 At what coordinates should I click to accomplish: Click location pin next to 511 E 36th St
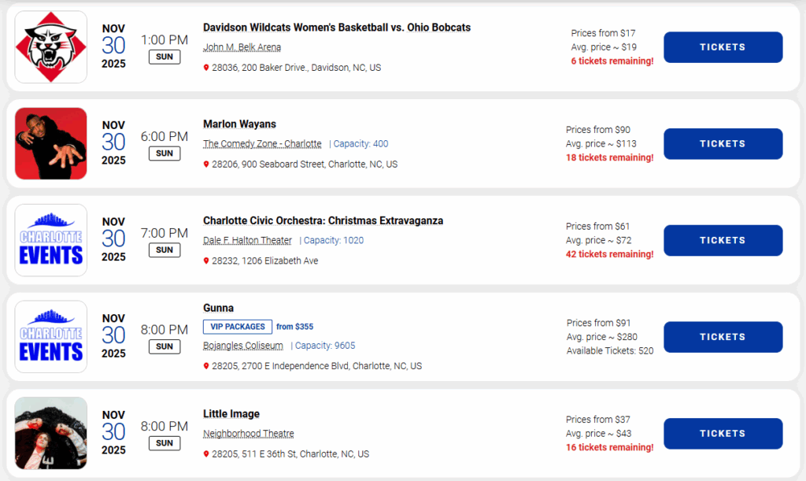206,454
